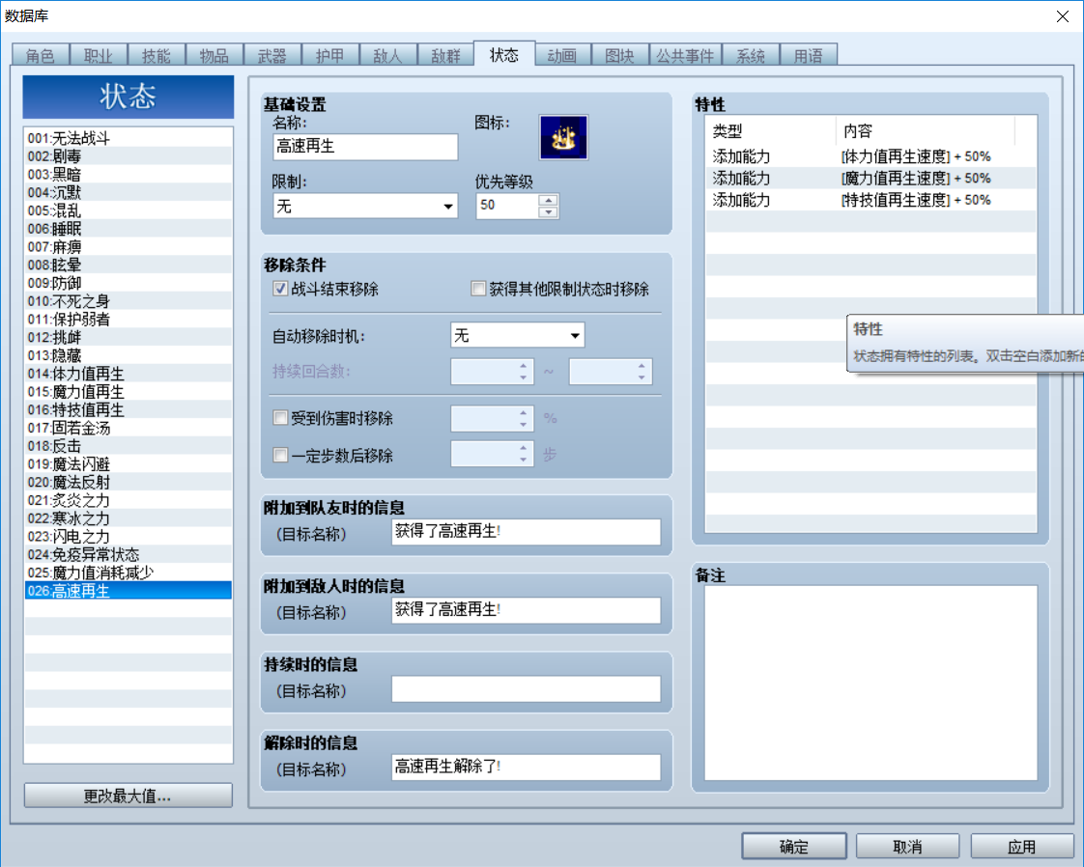Click the 名称 input field

click(365, 147)
